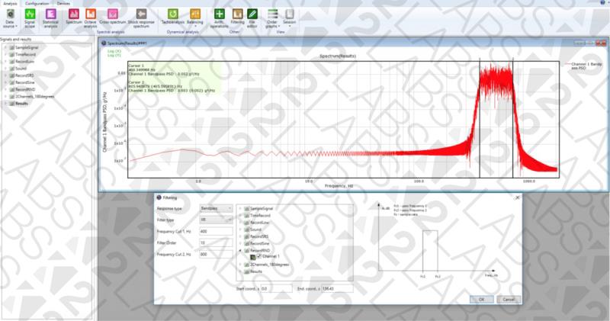This screenshot has width=610, height=321.
Task: Click the Start coord input field
Action: 276,289
